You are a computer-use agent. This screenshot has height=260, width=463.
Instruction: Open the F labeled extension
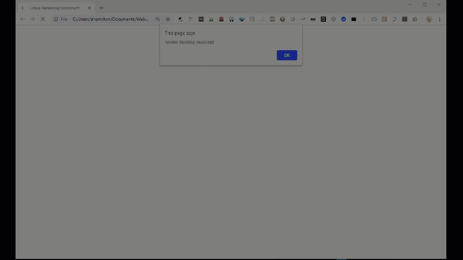pyautogui.click(x=384, y=19)
